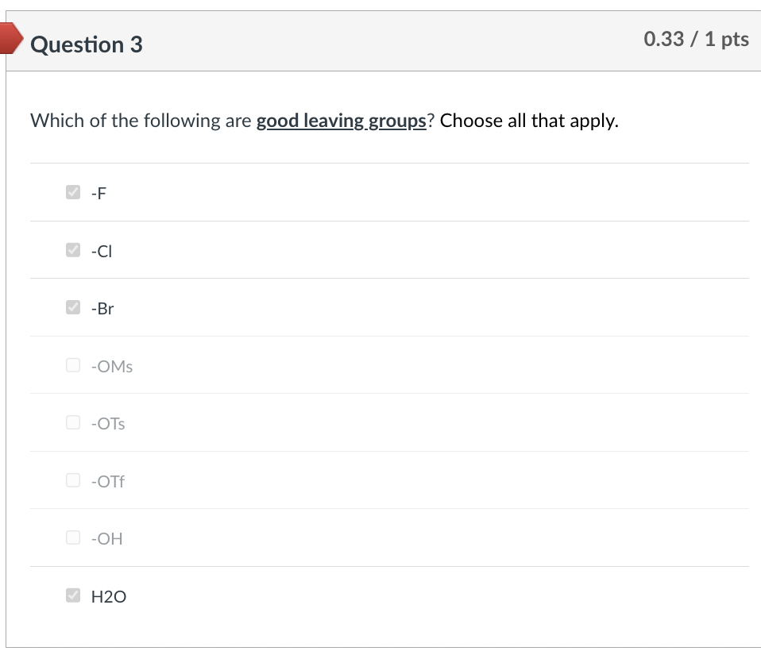
Task: Click the H2O answer label
Action: 109,597
